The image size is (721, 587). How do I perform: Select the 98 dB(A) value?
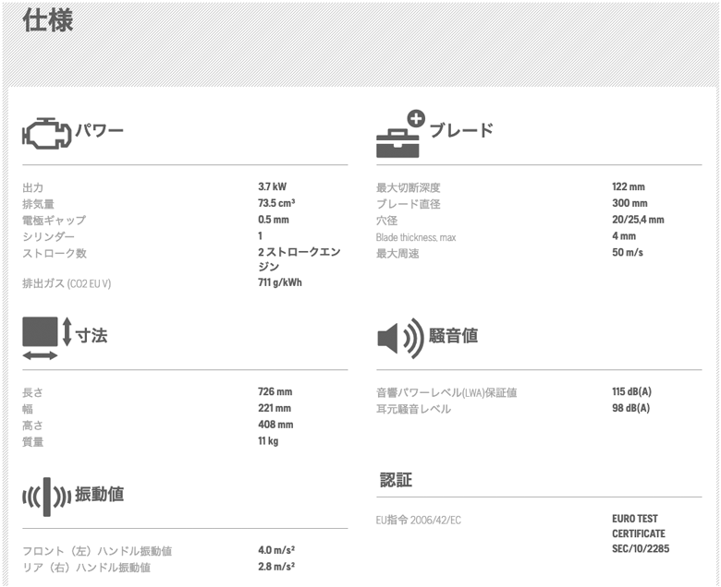pyautogui.click(x=630, y=408)
